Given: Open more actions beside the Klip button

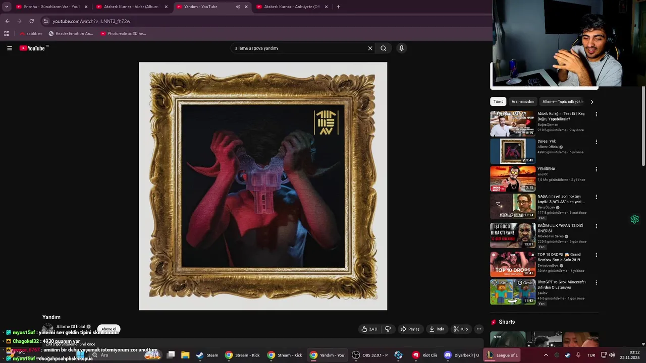Looking at the screenshot, I should 479,329.
